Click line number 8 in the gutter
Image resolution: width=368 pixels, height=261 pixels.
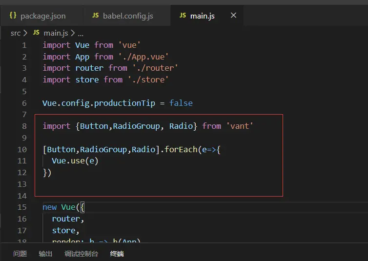point(24,126)
